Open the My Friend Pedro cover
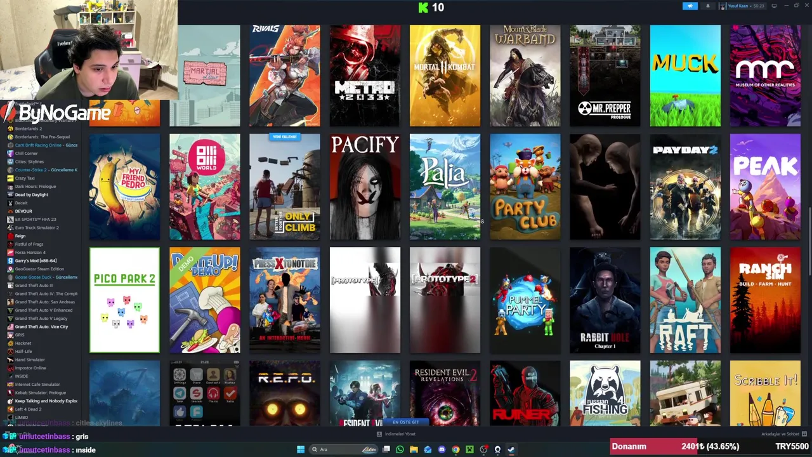 click(124, 187)
